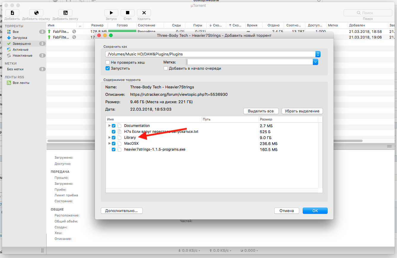Uncheck the Documentation folder checkbox
The width and height of the screenshot is (397, 258).
(x=114, y=126)
